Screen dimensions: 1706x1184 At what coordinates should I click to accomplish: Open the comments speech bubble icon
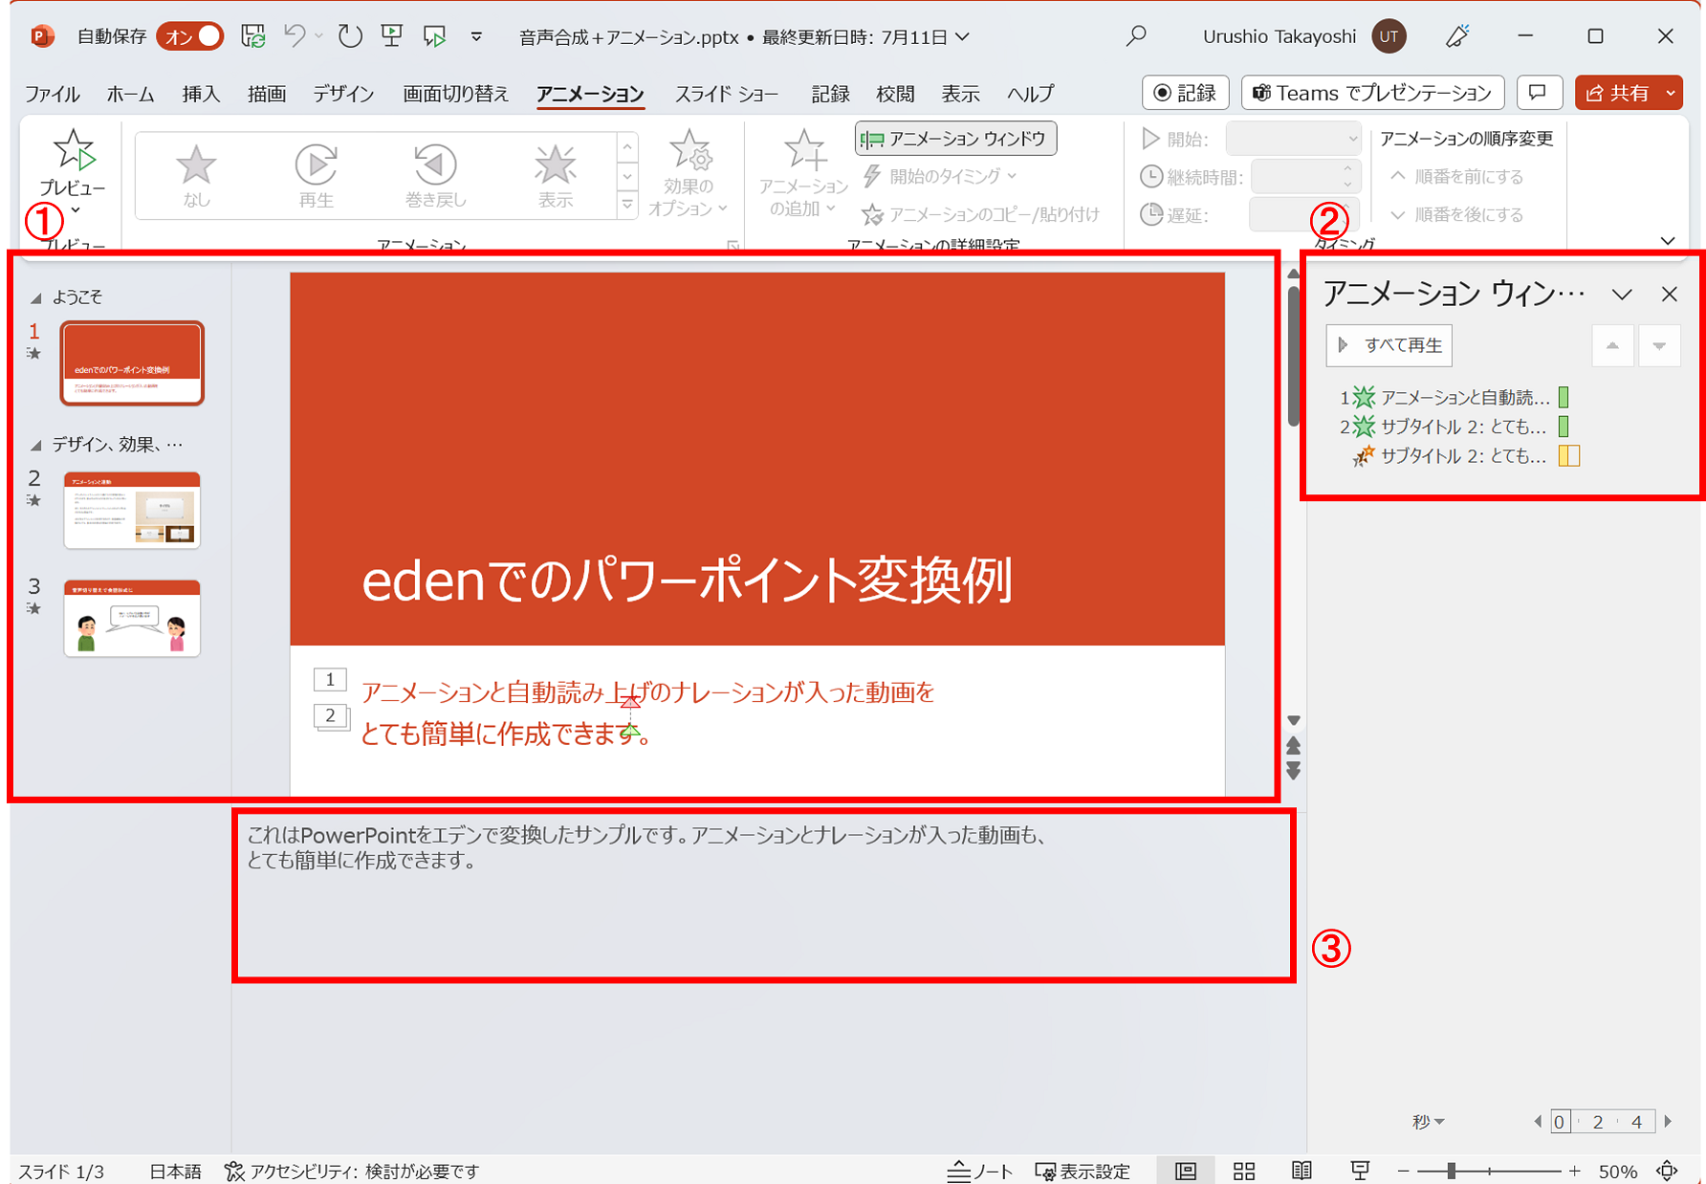click(1538, 93)
